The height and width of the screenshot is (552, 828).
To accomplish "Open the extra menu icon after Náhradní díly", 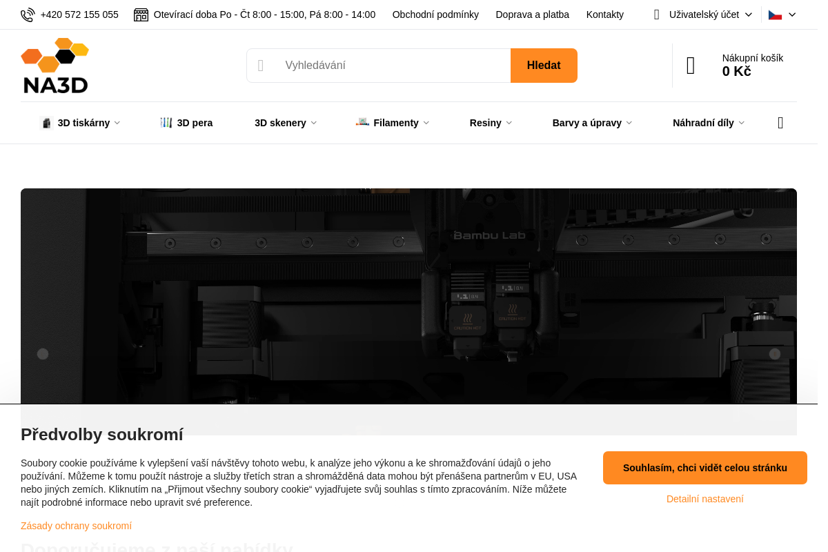I will [780, 123].
